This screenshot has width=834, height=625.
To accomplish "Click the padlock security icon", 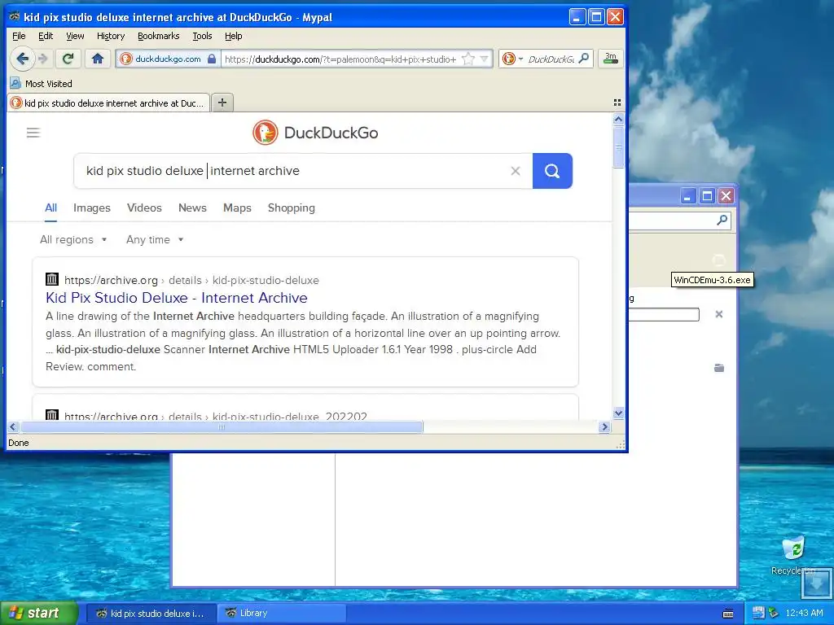I will point(212,59).
